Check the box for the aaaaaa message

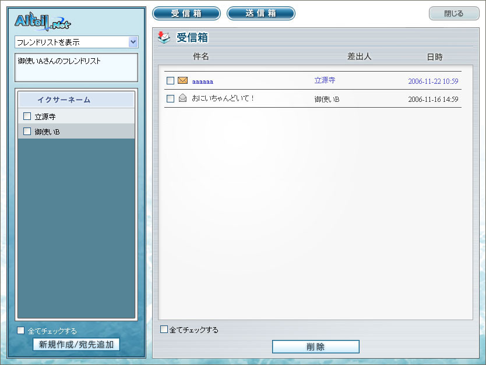tap(170, 81)
